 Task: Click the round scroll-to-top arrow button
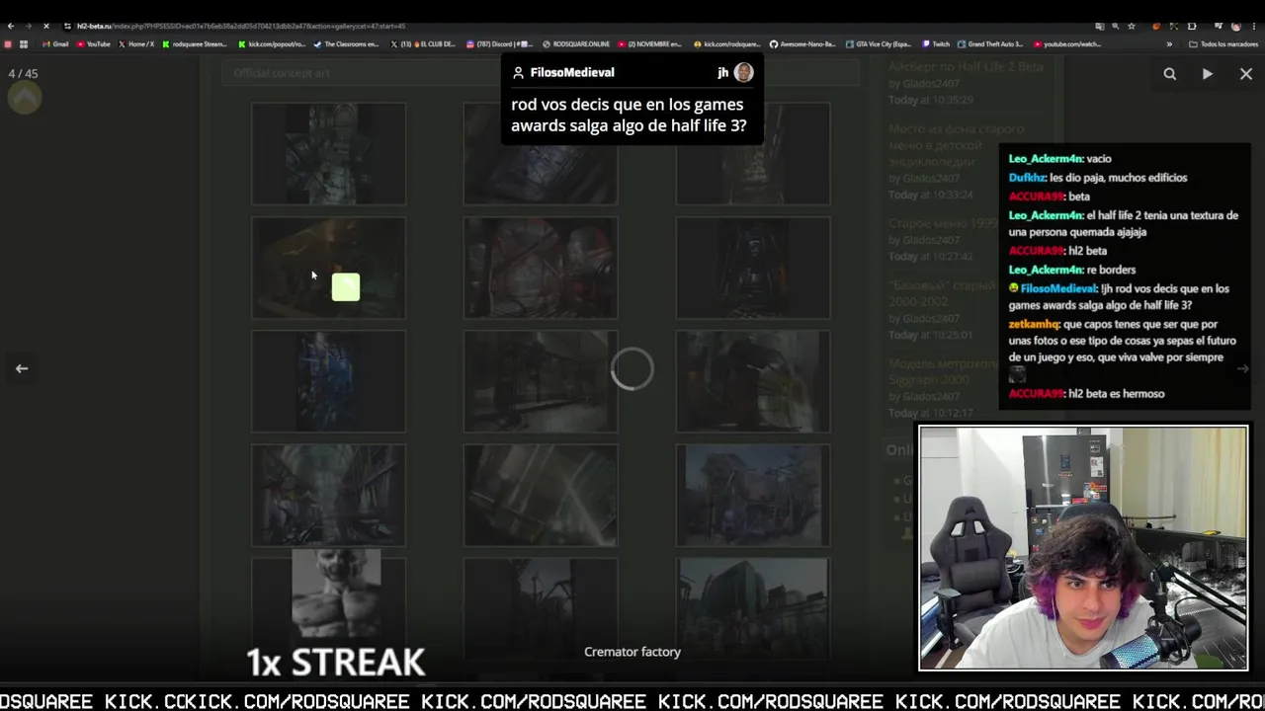(25, 98)
